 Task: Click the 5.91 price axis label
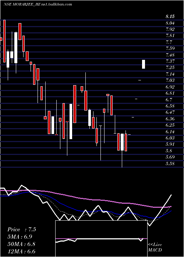point(170,144)
